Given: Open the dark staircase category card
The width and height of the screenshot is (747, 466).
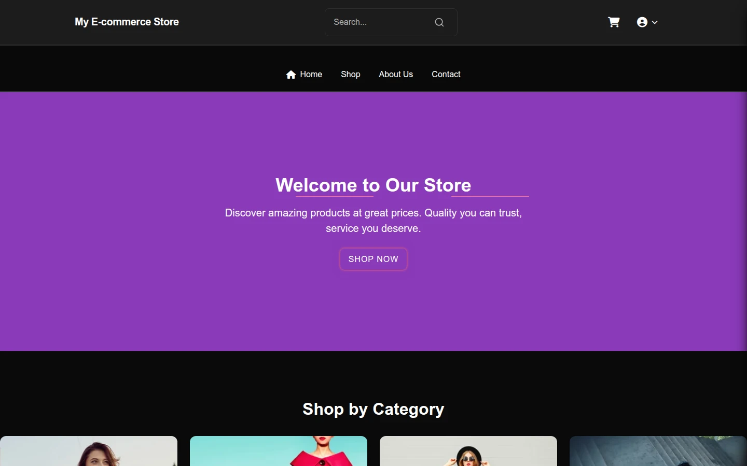Looking at the screenshot, I should point(658,451).
